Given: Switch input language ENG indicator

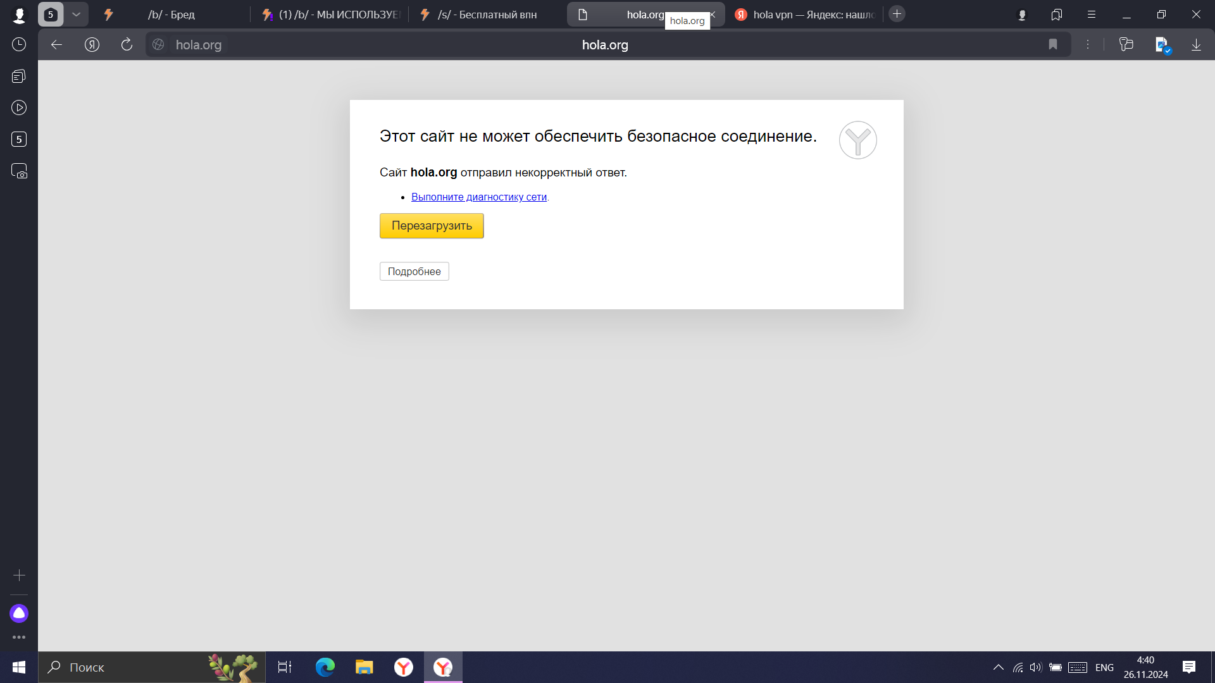Looking at the screenshot, I should (x=1104, y=667).
